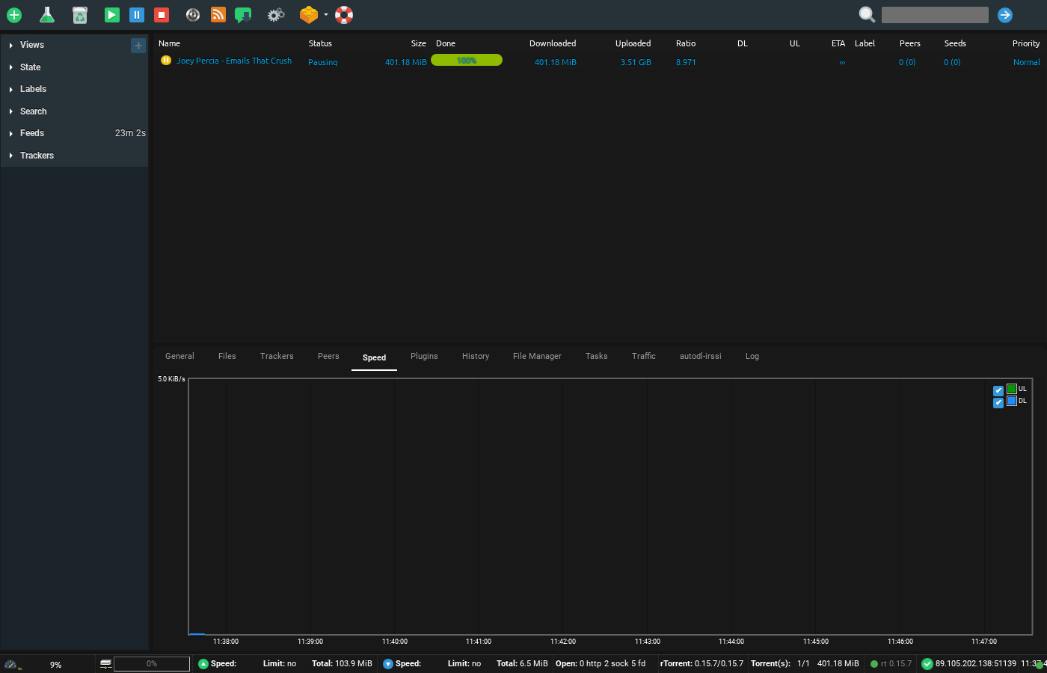Select the torrent Joey Percia - Emails That Crush
The image size is (1047, 673).
(233, 61)
